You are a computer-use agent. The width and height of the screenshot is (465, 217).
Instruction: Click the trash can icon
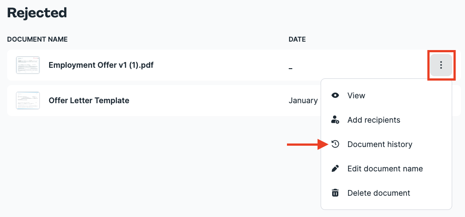pos(335,193)
